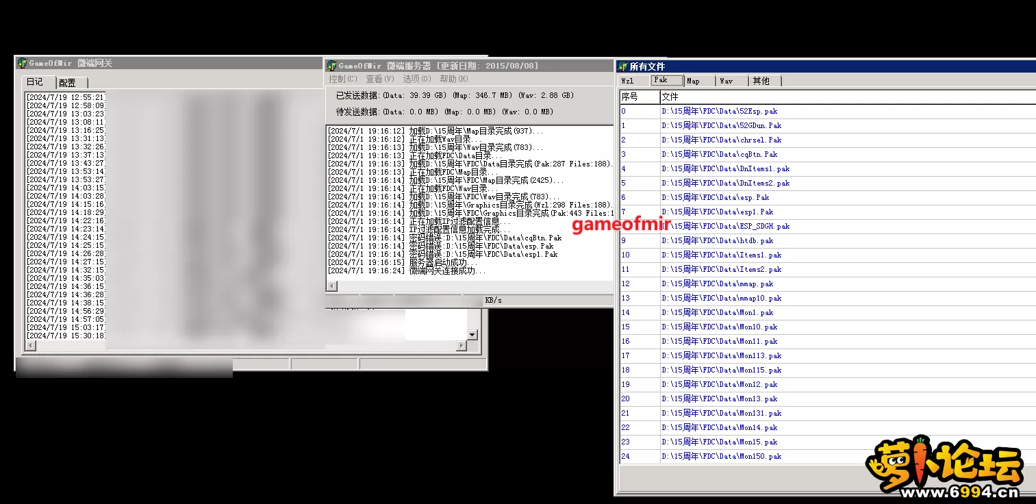1036x504 pixels.
Task: Click sequence number cell 24
Action: pyautogui.click(x=640, y=456)
